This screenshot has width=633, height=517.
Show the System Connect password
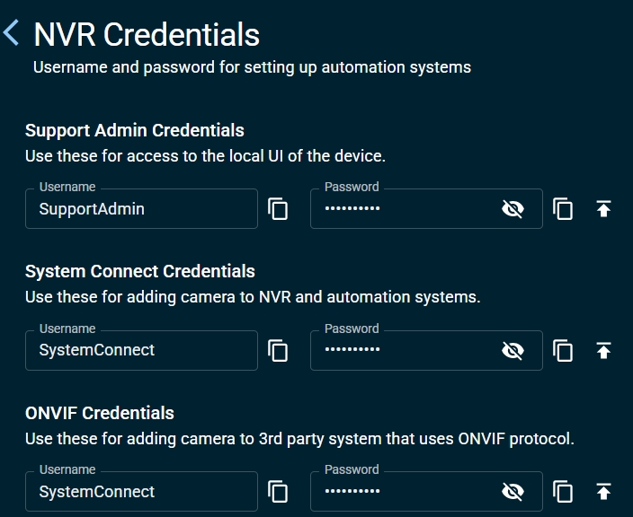tap(513, 351)
